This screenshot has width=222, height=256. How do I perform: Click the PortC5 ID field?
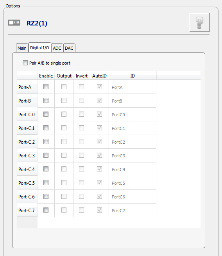pos(132,183)
